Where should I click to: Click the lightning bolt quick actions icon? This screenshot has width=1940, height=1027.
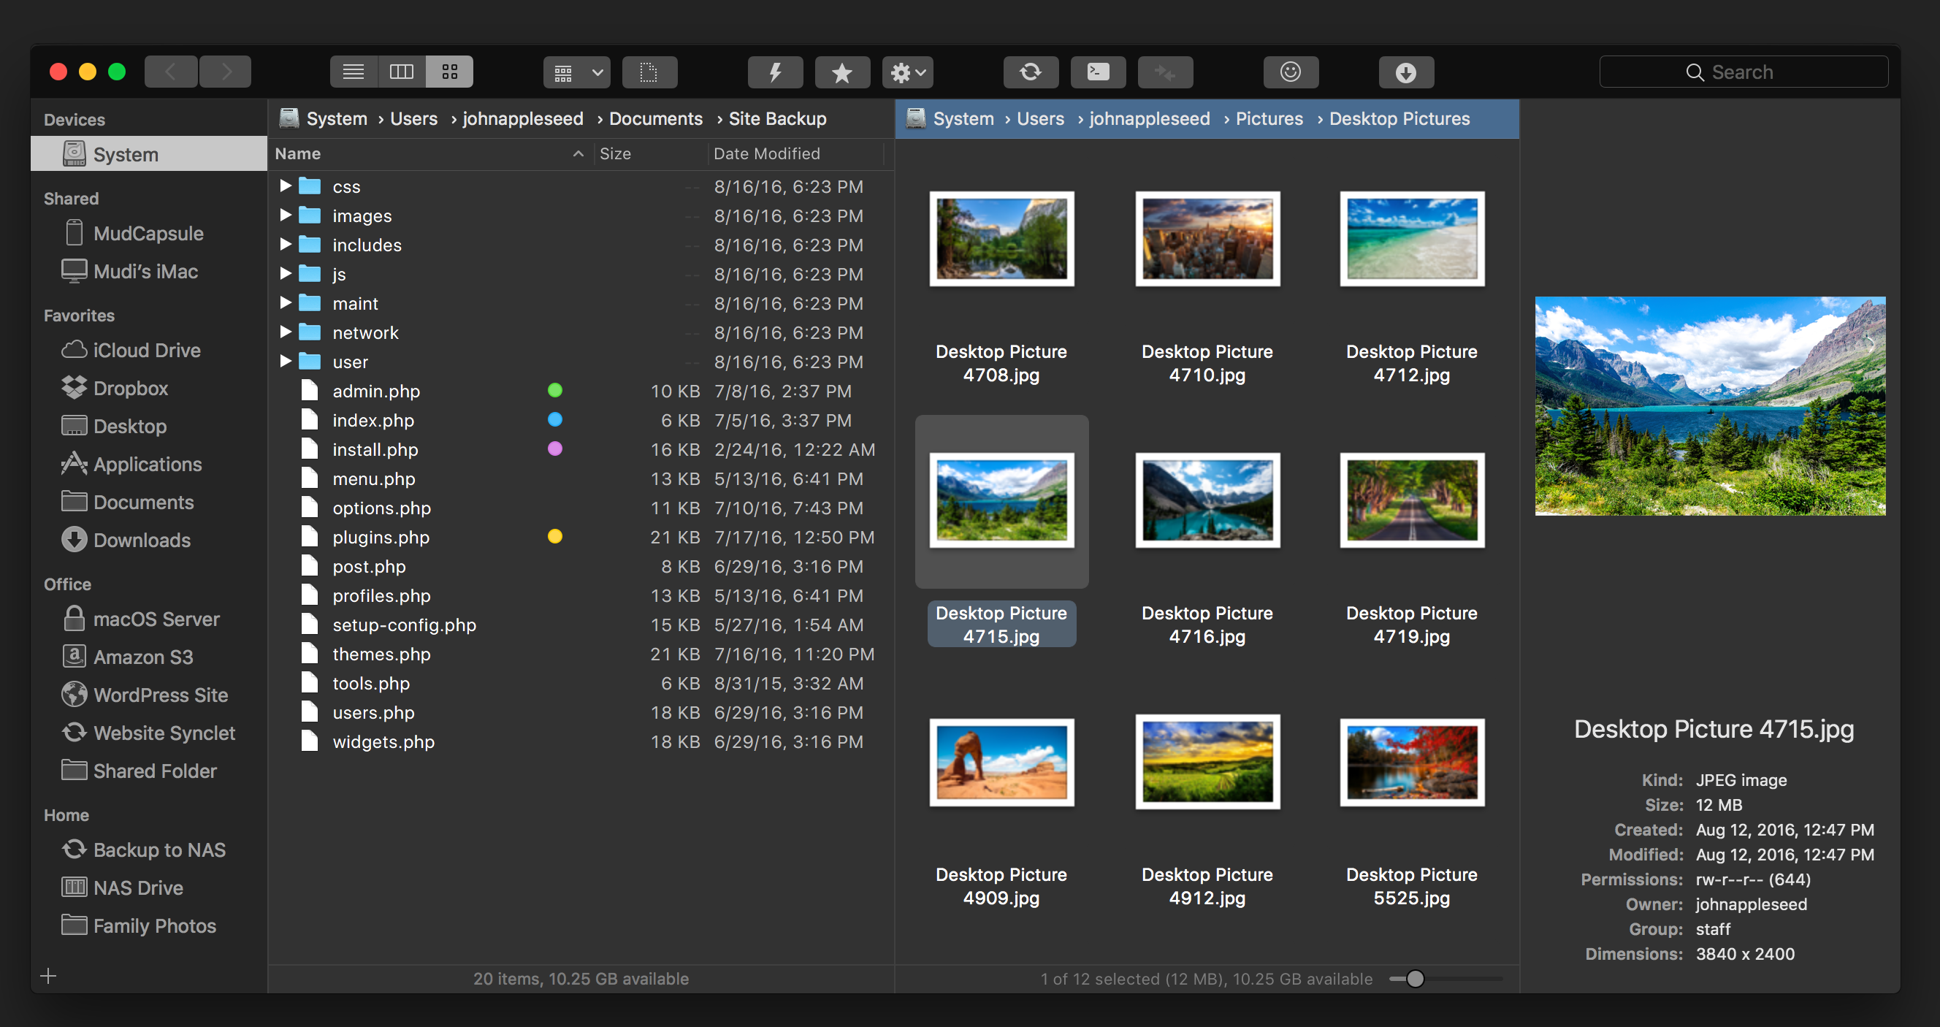coord(774,72)
